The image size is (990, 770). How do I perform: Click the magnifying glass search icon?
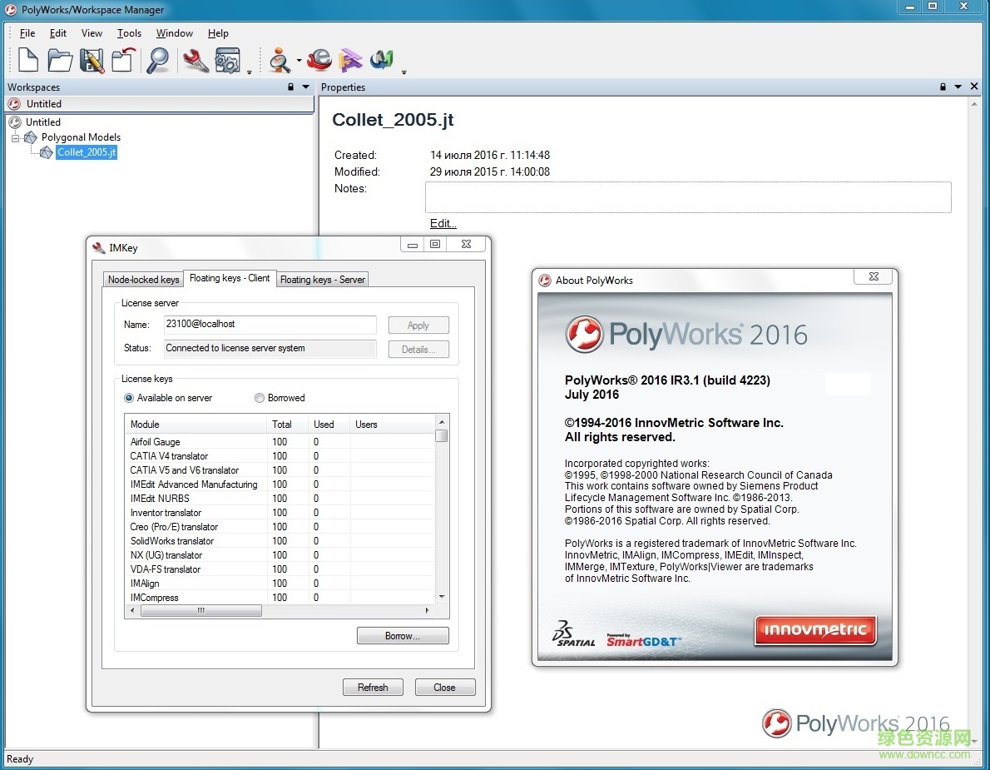tap(157, 60)
